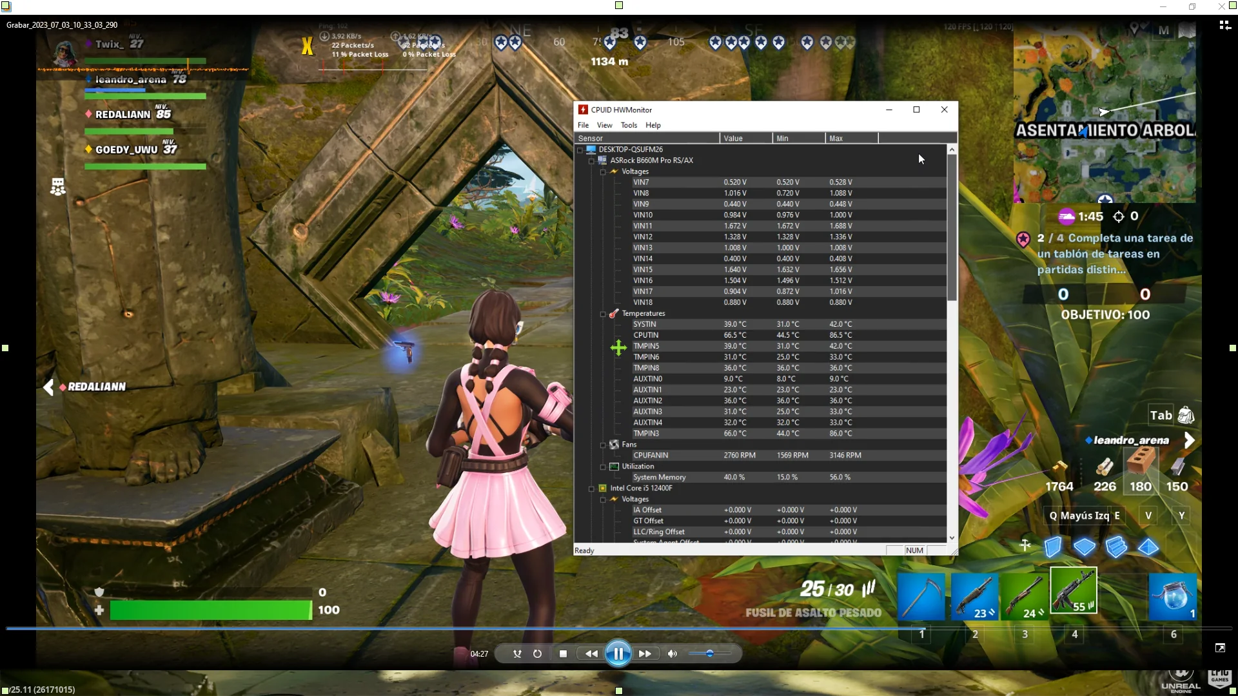Collapse the Temperatures group
Screen dimensions: 1238x696
click(x=603, y=314)
